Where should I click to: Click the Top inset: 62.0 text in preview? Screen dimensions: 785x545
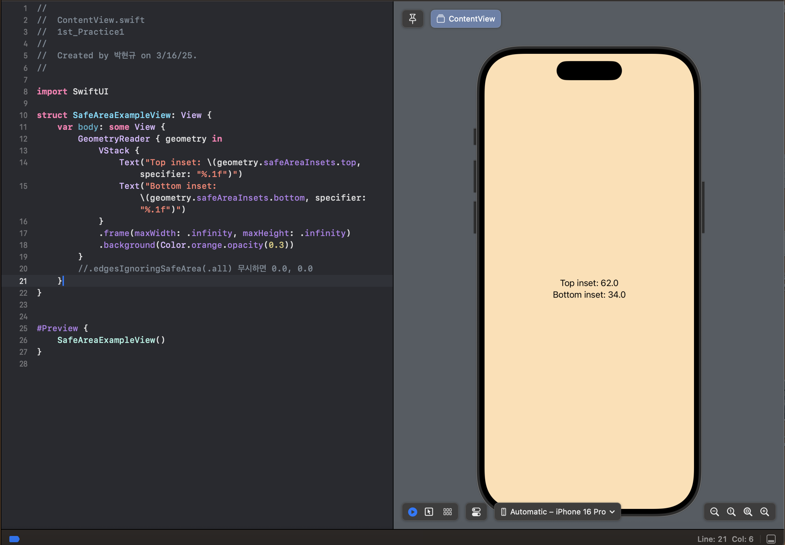pyautogui.click(x=589, y=283)
